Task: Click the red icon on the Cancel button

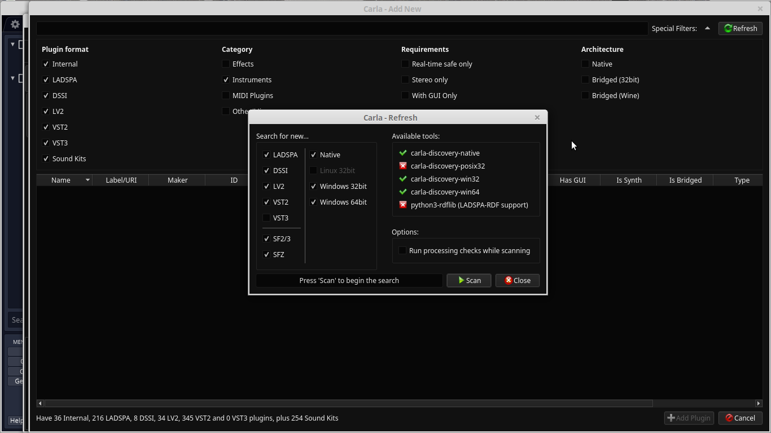Action: click(729, 418)
